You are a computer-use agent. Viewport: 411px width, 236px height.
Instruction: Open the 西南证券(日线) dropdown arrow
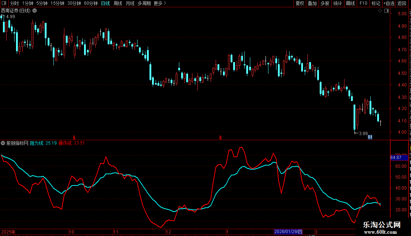pyautogui.click(x=35, y=11)
